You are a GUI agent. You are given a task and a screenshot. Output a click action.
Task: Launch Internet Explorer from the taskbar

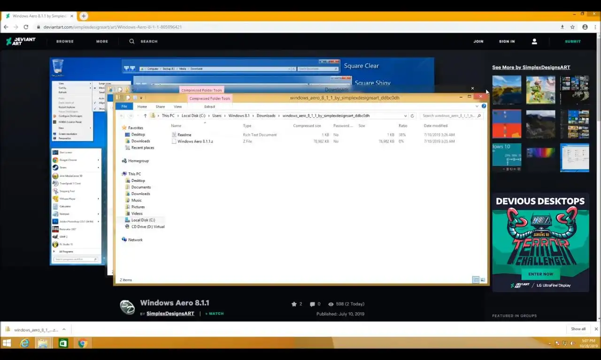coord(24,343)
